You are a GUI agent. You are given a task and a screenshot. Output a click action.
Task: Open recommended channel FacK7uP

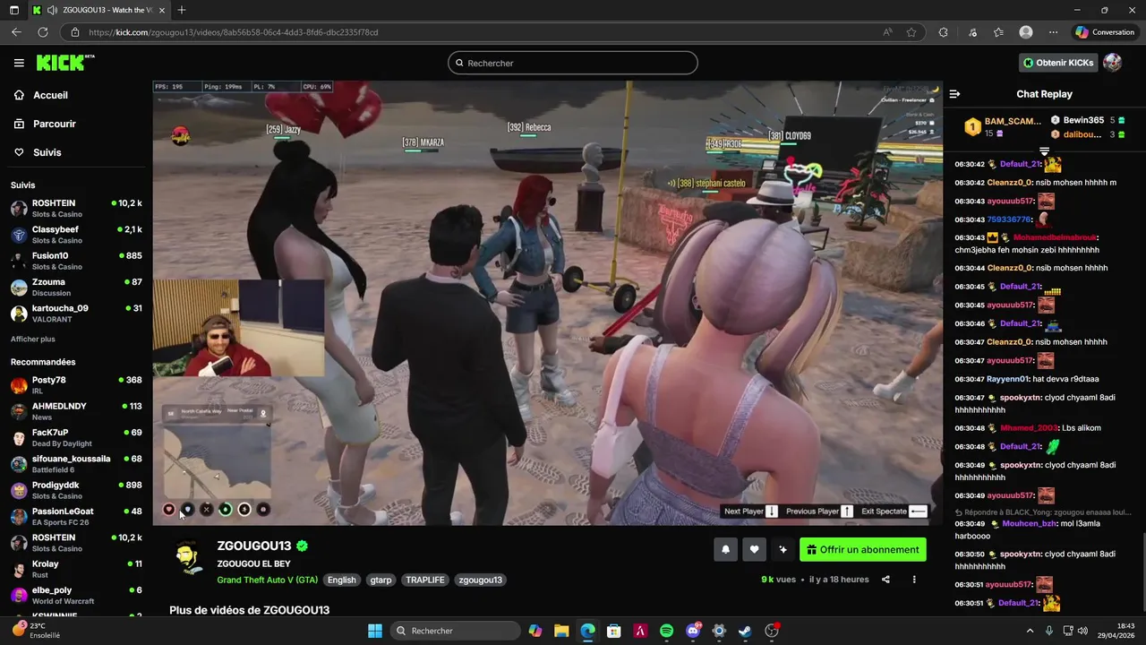pos(76,437)
